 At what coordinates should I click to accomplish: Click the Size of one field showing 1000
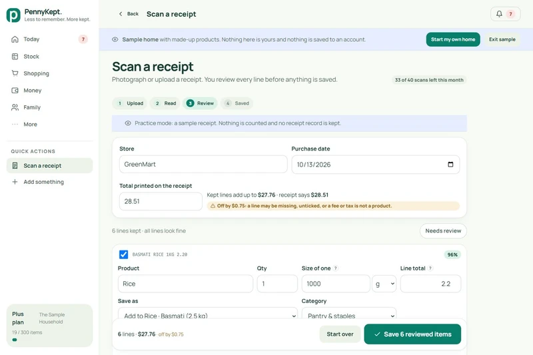(x=336, y=284)
